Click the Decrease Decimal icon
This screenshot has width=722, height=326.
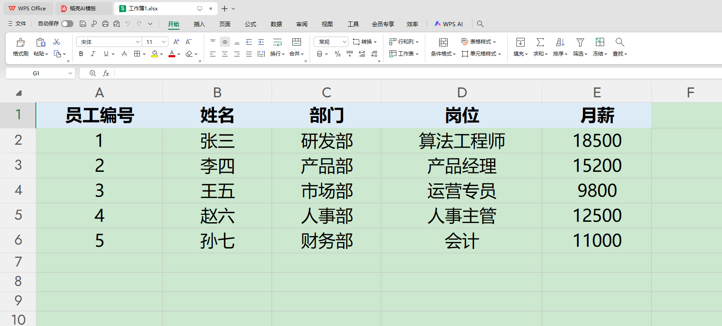(x=374, y=54)
